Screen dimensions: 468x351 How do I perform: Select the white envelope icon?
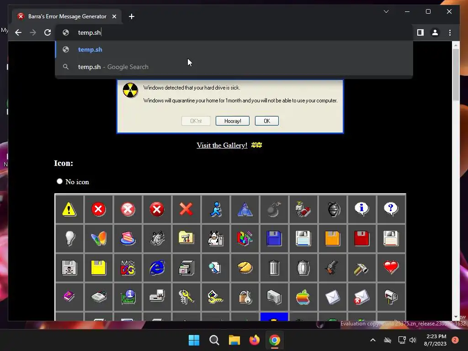(332, 297)
